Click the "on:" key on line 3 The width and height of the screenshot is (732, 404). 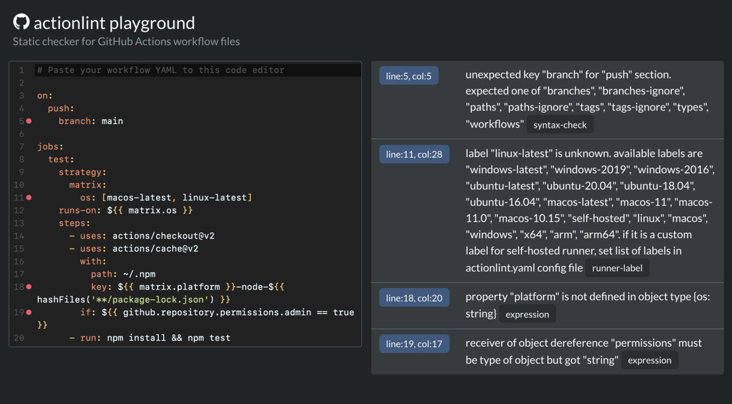(x=45, y=96)
